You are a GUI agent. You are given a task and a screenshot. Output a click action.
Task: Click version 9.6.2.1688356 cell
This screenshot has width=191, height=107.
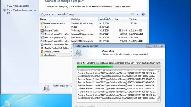[x=135, y=30]
